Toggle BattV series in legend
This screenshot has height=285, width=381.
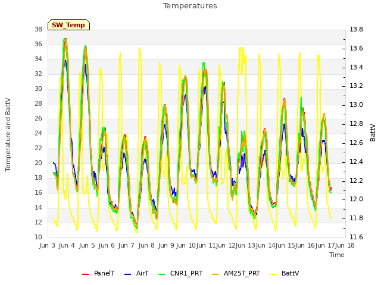(x=285, y=273)
